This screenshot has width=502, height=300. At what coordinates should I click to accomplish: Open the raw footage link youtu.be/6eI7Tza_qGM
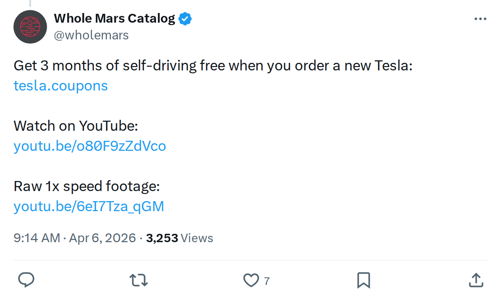(x=89, y=206)
